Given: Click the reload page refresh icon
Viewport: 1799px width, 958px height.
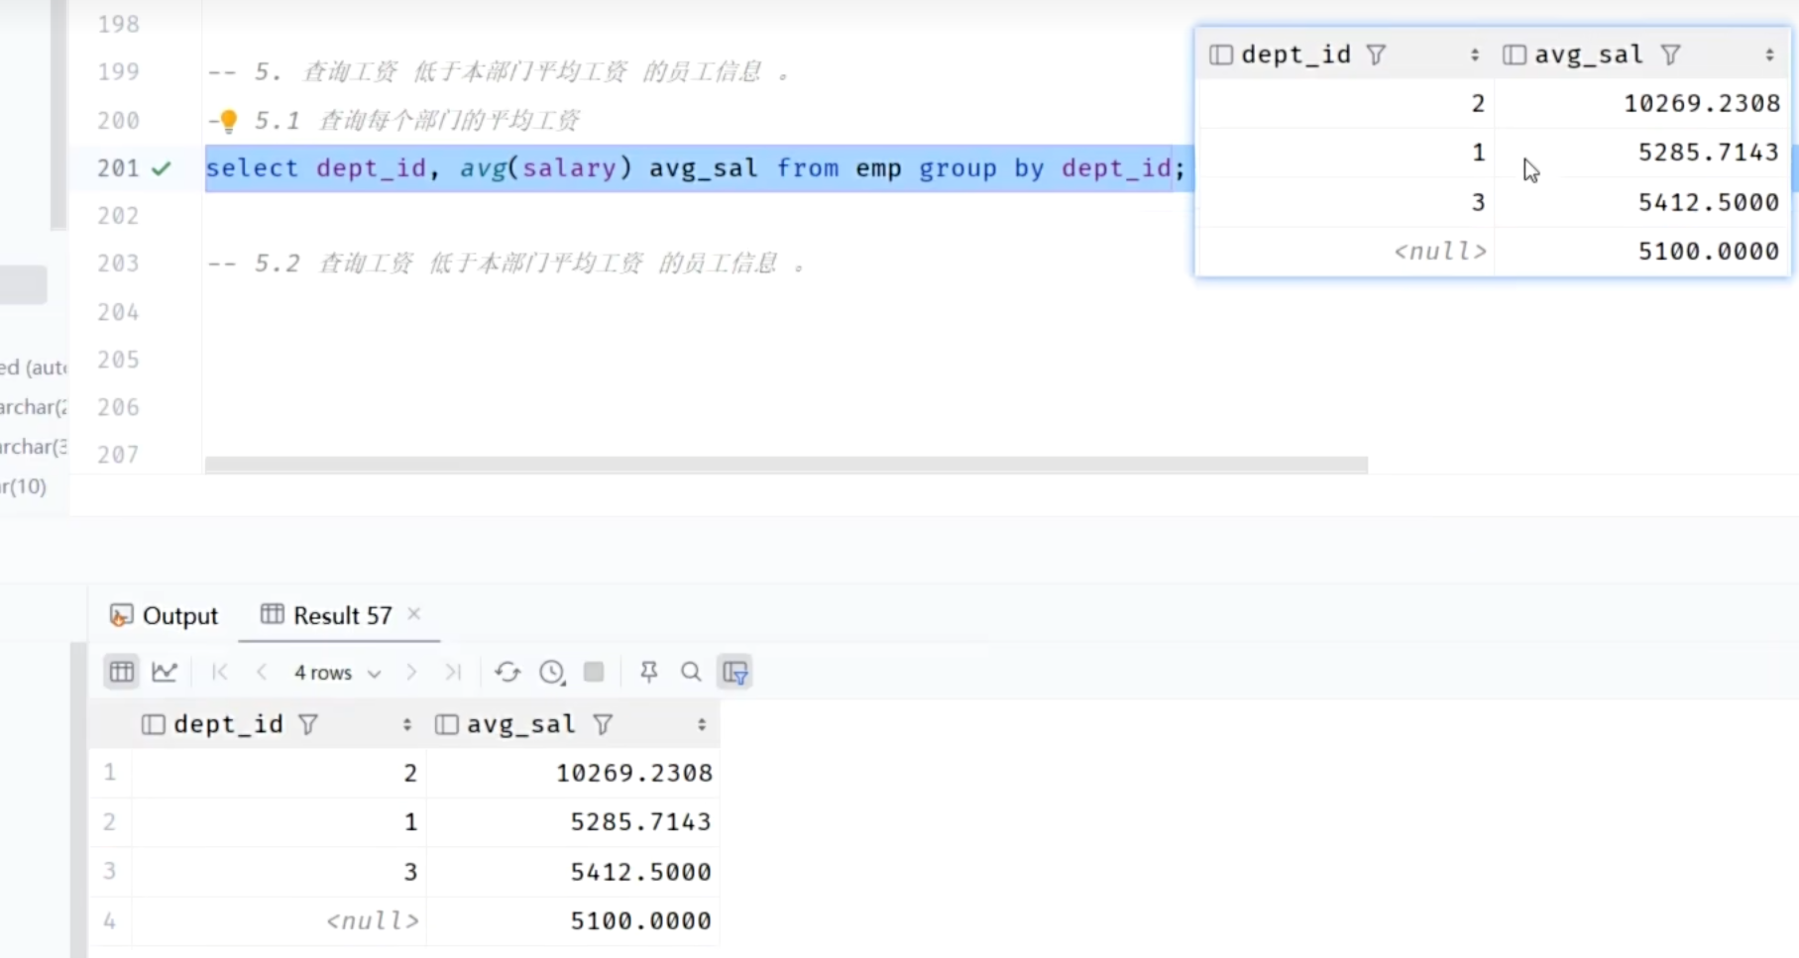Looking at the screenshot, I should tap(507, 672).
